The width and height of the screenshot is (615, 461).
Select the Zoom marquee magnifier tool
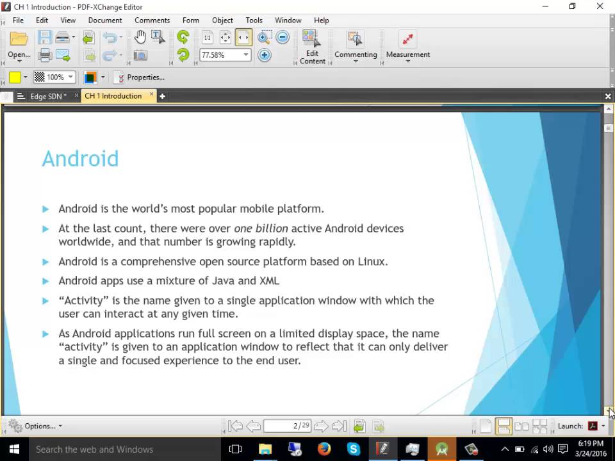[x=265, y=37]
